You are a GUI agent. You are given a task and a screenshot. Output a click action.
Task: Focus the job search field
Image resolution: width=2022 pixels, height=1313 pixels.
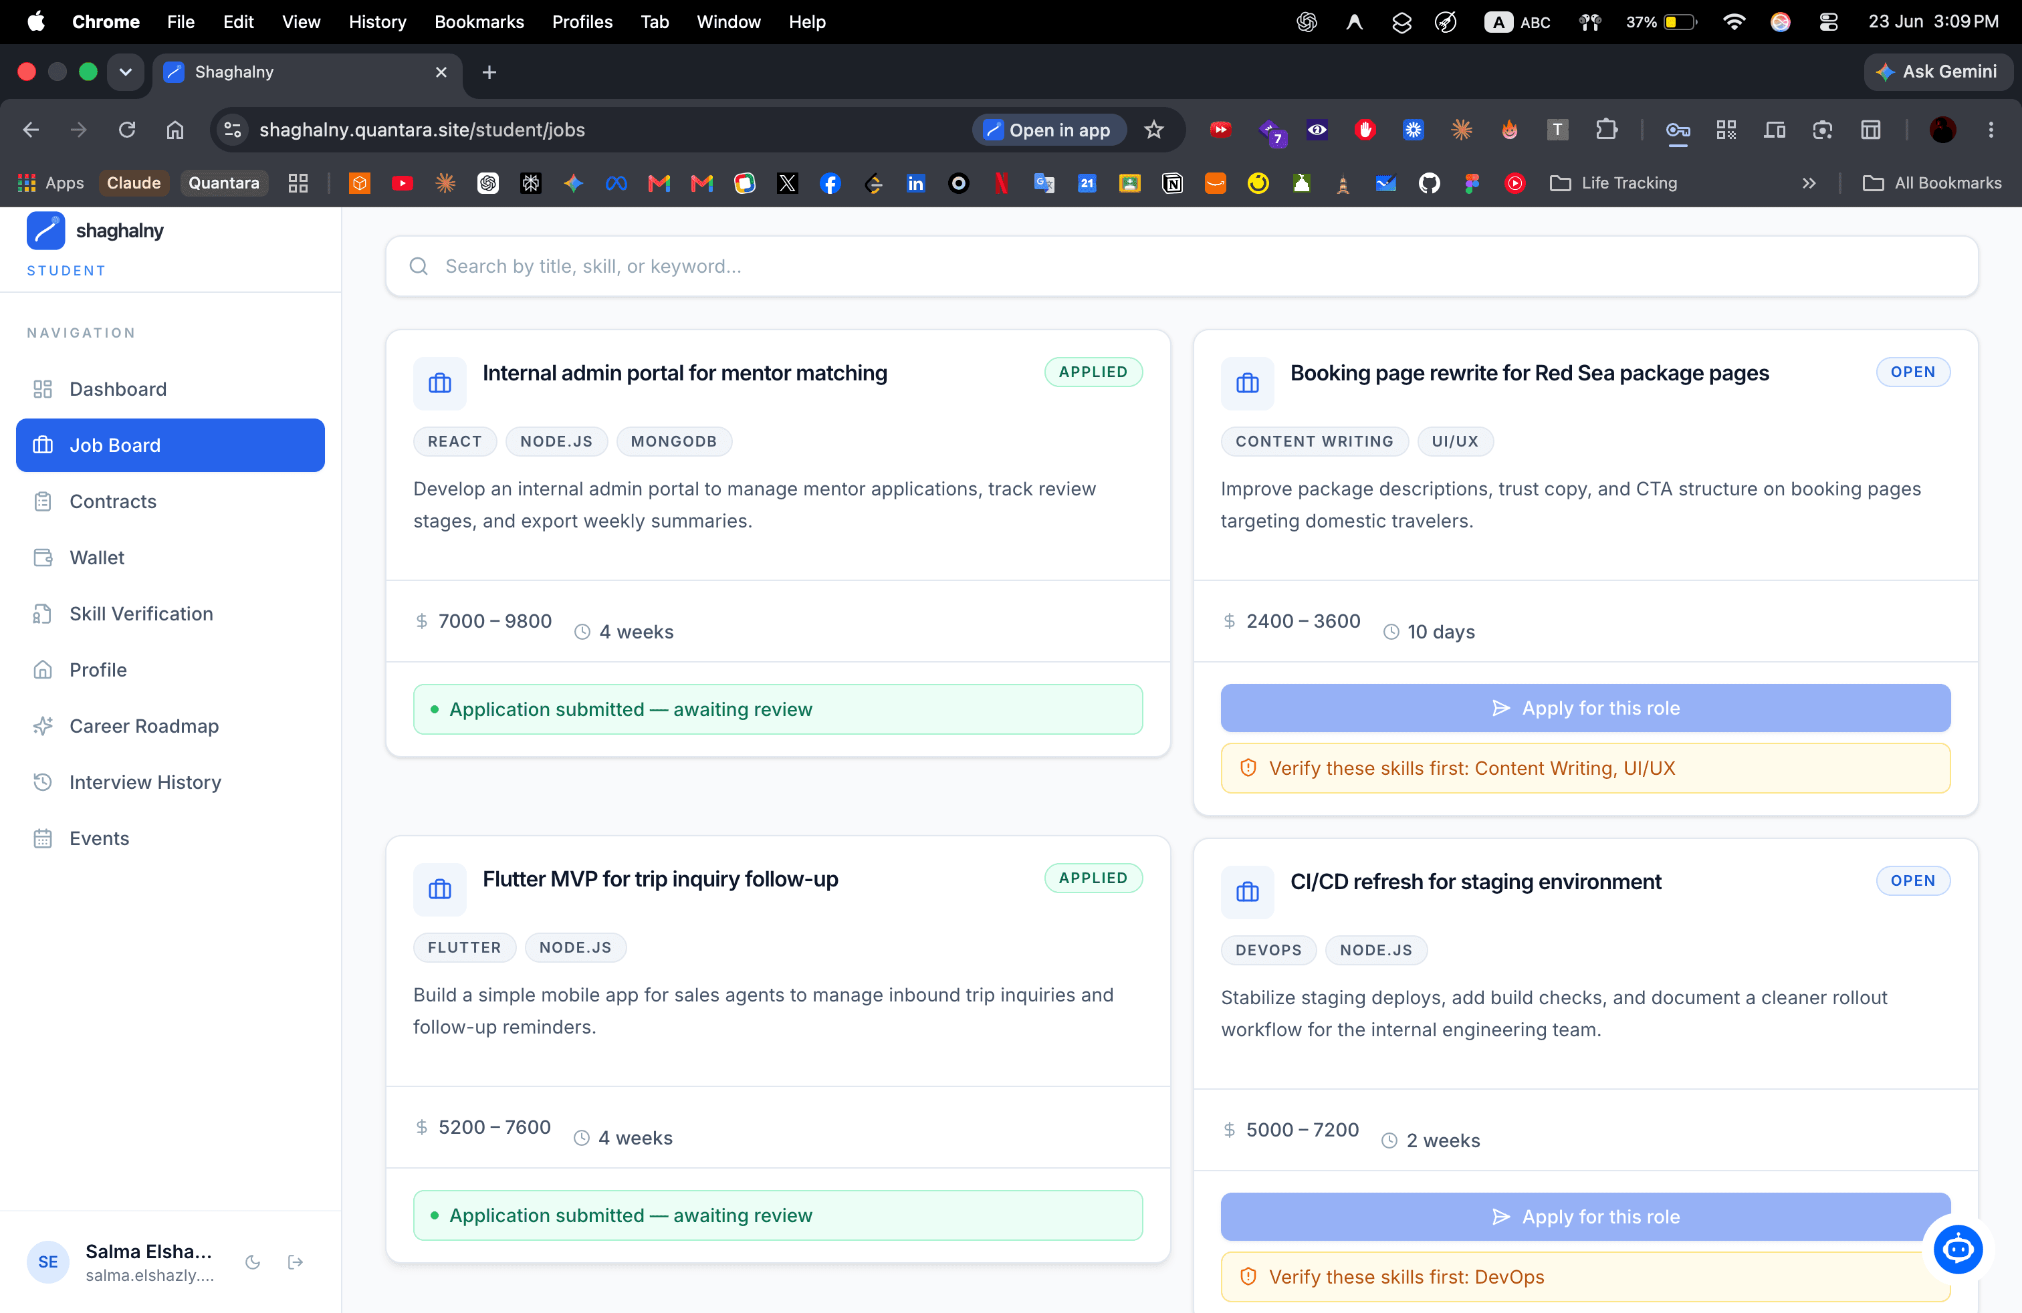pyautogui.click(x=1182, y=267)
